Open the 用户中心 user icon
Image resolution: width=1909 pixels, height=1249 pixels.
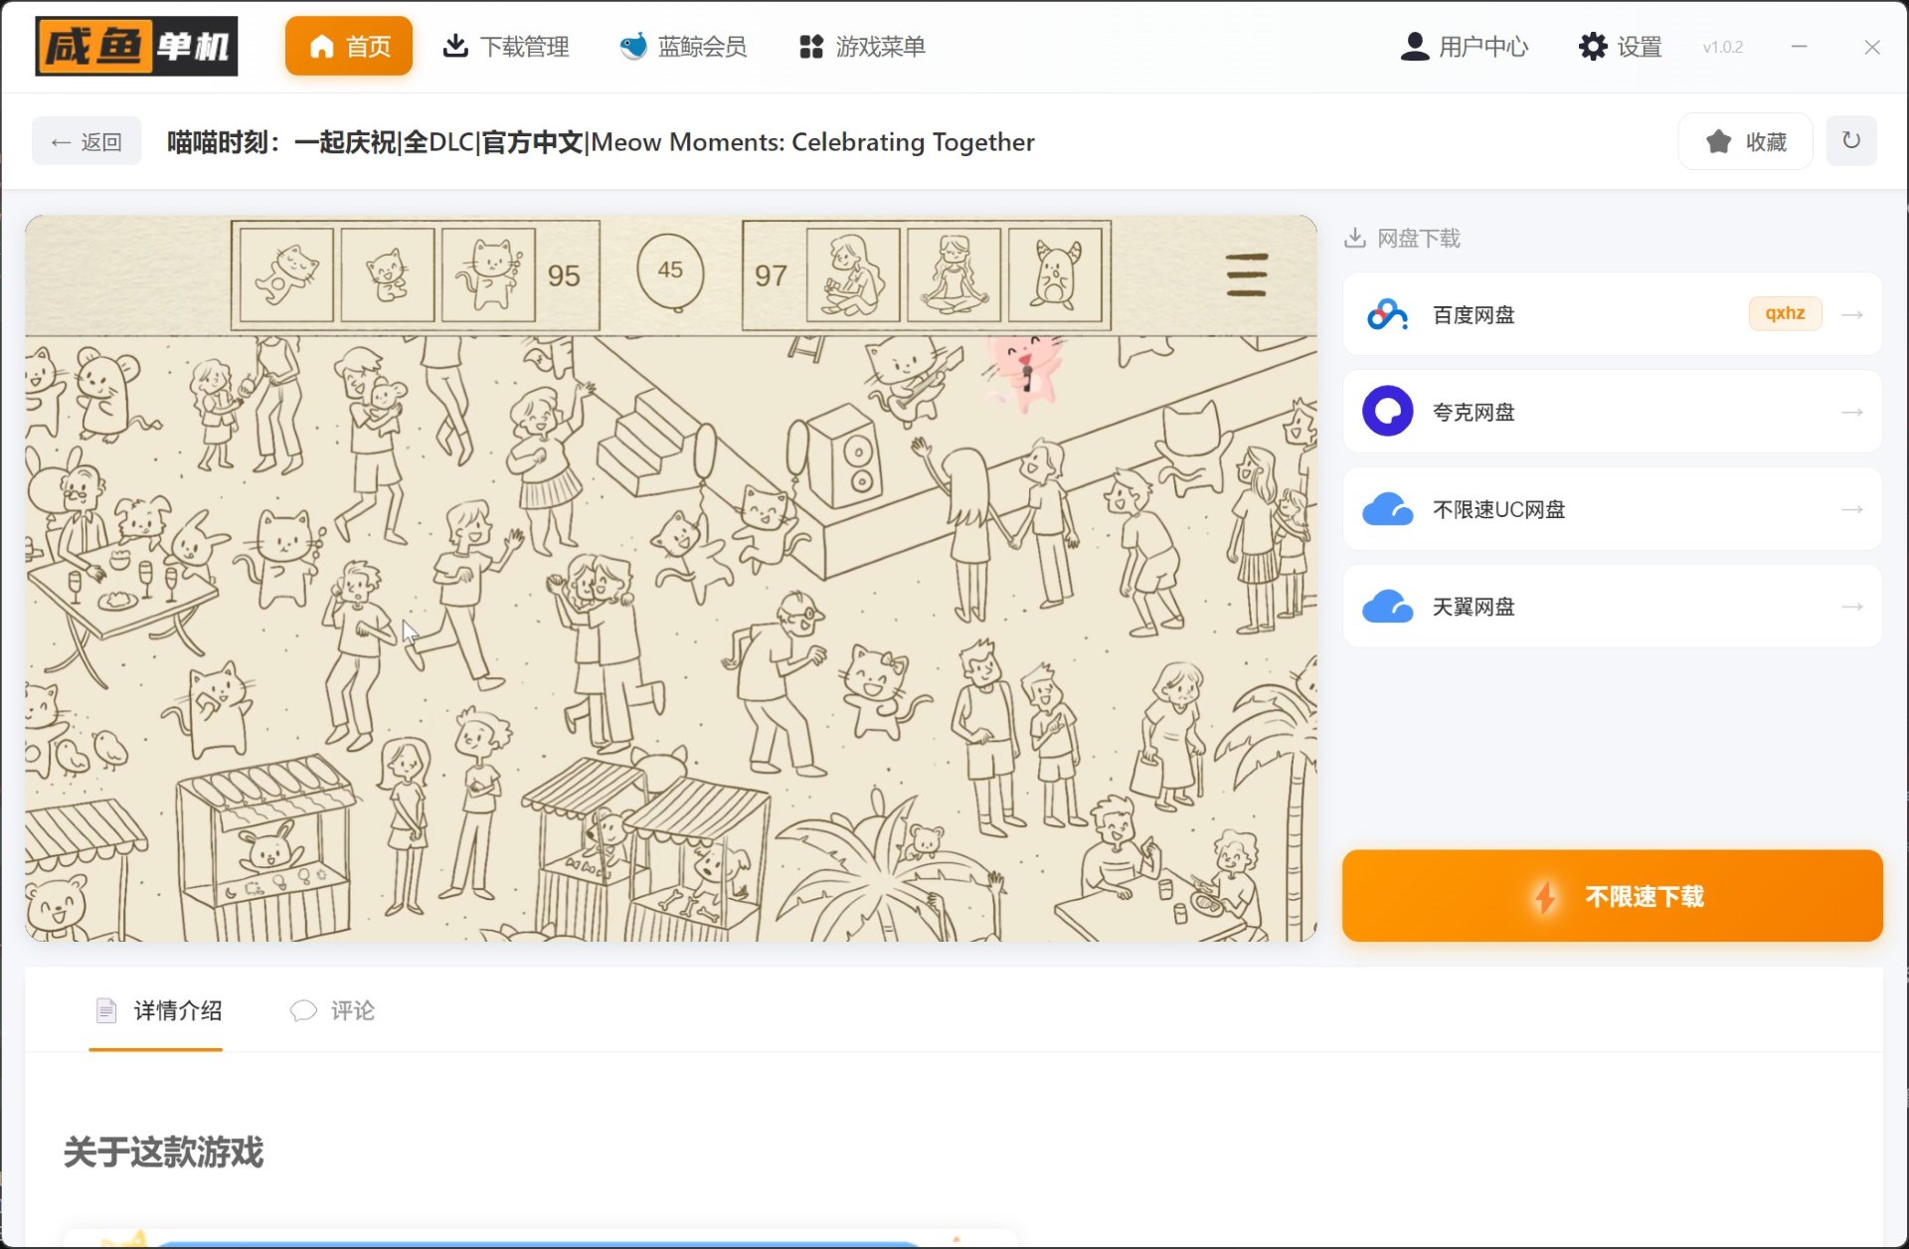[1415, 46]
